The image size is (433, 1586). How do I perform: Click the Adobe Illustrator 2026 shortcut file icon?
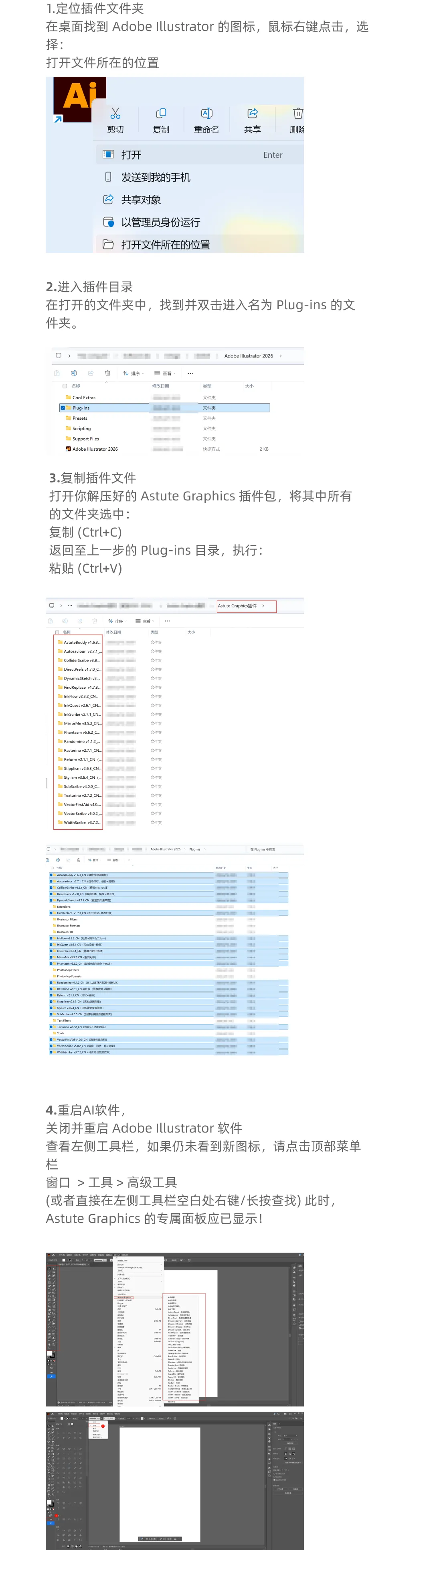point(68,449)
